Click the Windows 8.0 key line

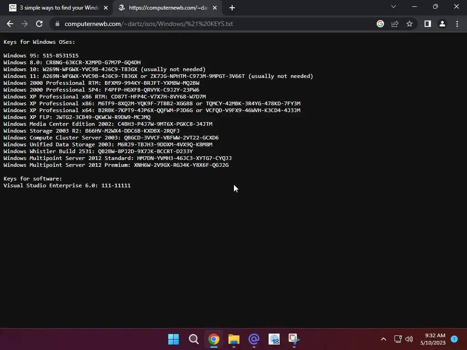pyautogui.click(x=72, y=62)
